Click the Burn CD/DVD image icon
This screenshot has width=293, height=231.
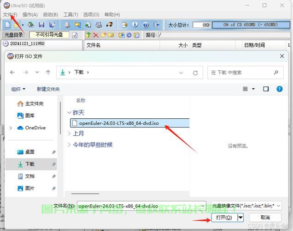110,25
